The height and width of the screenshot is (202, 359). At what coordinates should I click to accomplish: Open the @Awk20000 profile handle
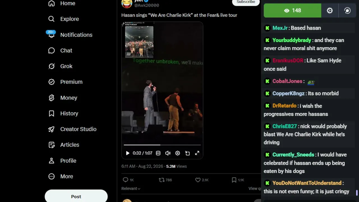click(147, 5)
